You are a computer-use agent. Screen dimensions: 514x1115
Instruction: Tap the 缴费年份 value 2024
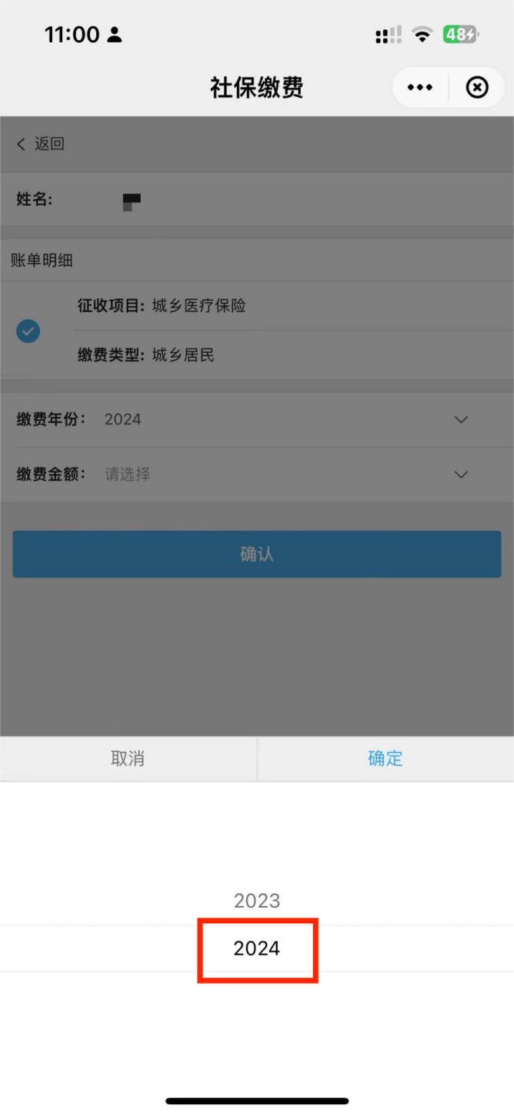[x=123, y=420]
